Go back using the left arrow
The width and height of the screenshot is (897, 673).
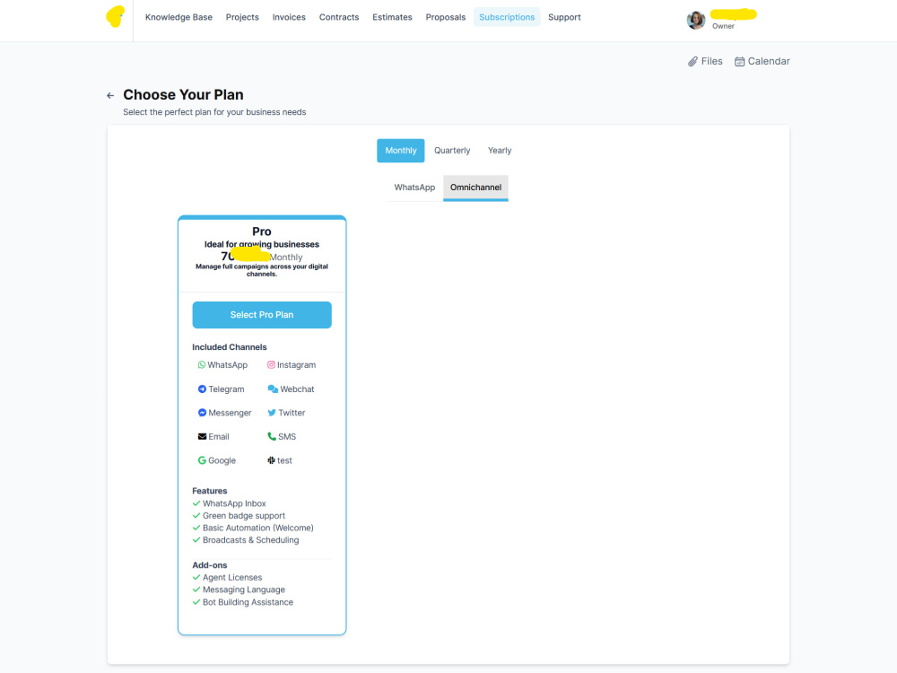[x=110, y=96]
